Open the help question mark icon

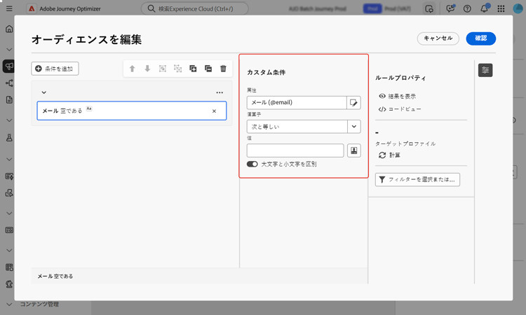point(467,8)
